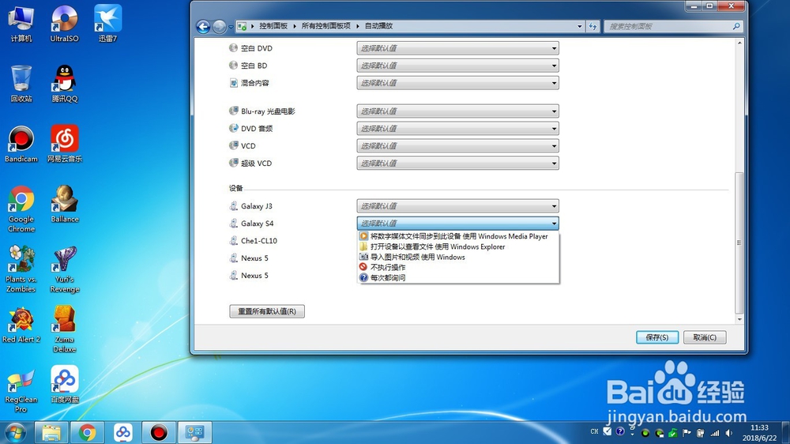This screenshot has width=790, height=444.
Task: Click the 搜索控制面板 search field
Action: point(674,26)
